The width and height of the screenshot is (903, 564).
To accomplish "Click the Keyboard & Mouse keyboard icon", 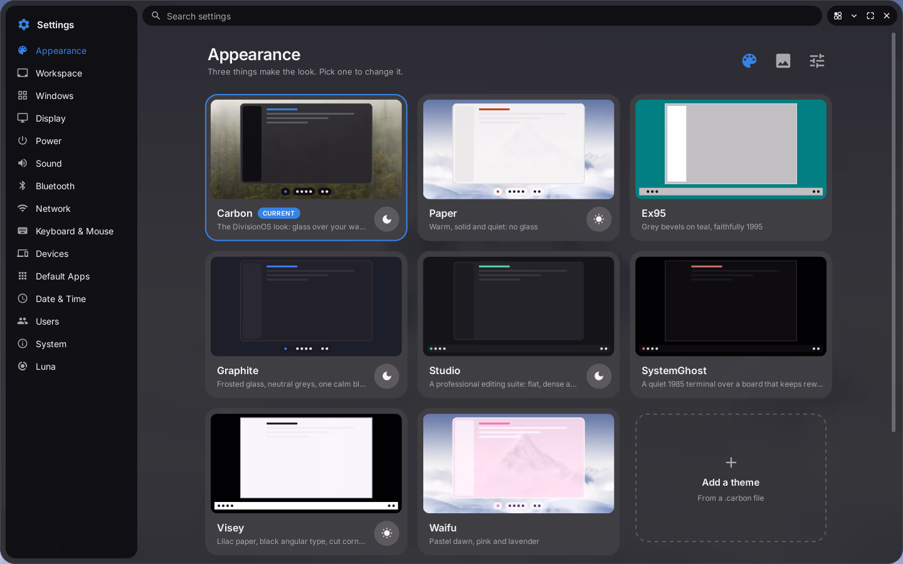I will pos(23,231).
